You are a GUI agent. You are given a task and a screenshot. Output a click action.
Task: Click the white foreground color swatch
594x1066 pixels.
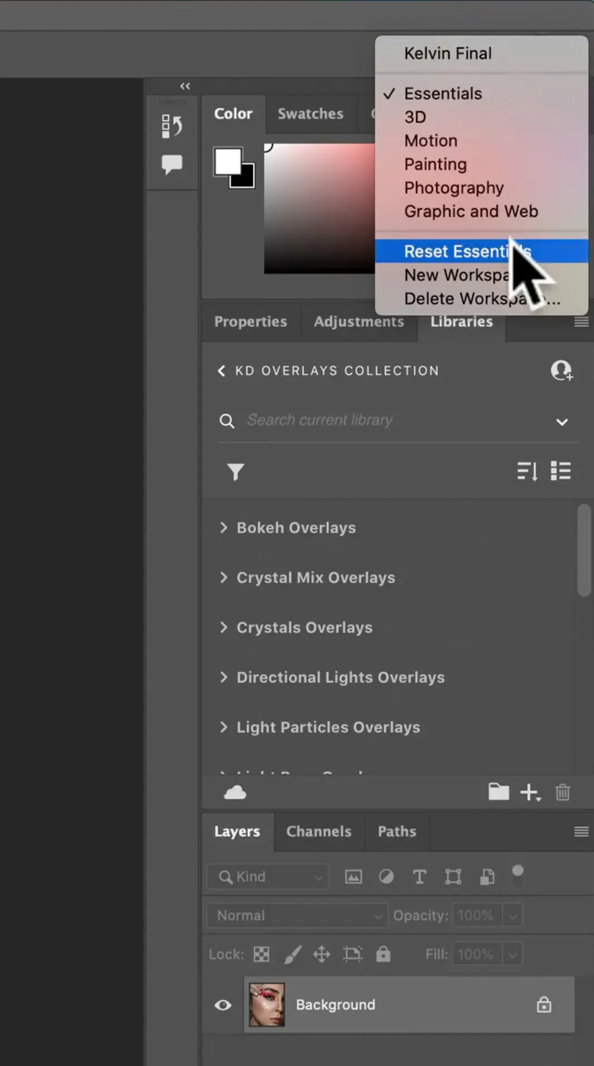click(x=227, y=161)
